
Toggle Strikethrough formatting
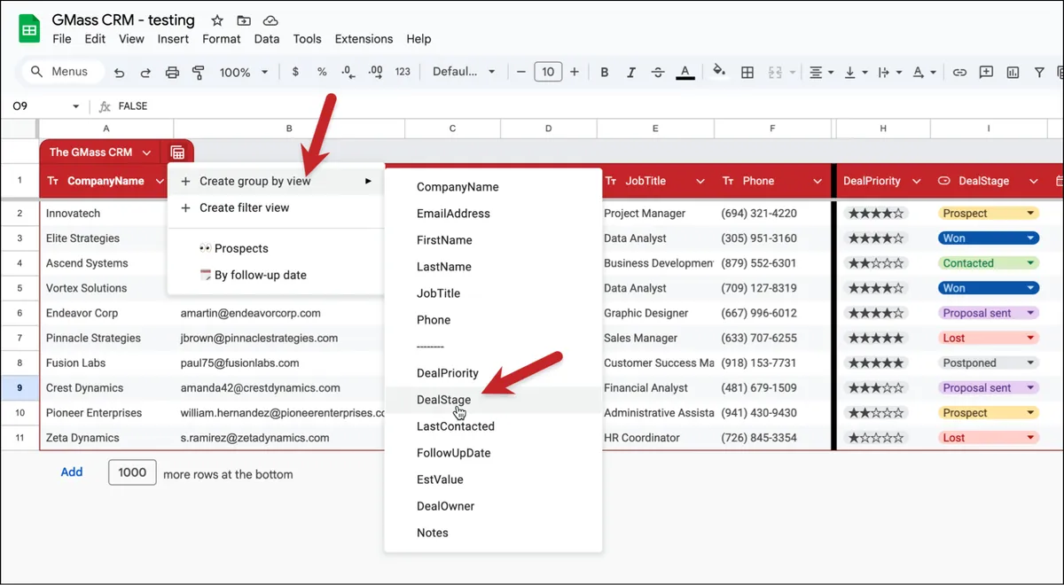point(657,73)
